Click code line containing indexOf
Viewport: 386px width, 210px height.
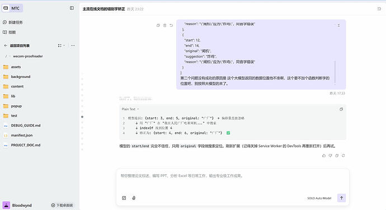point(154,128)
